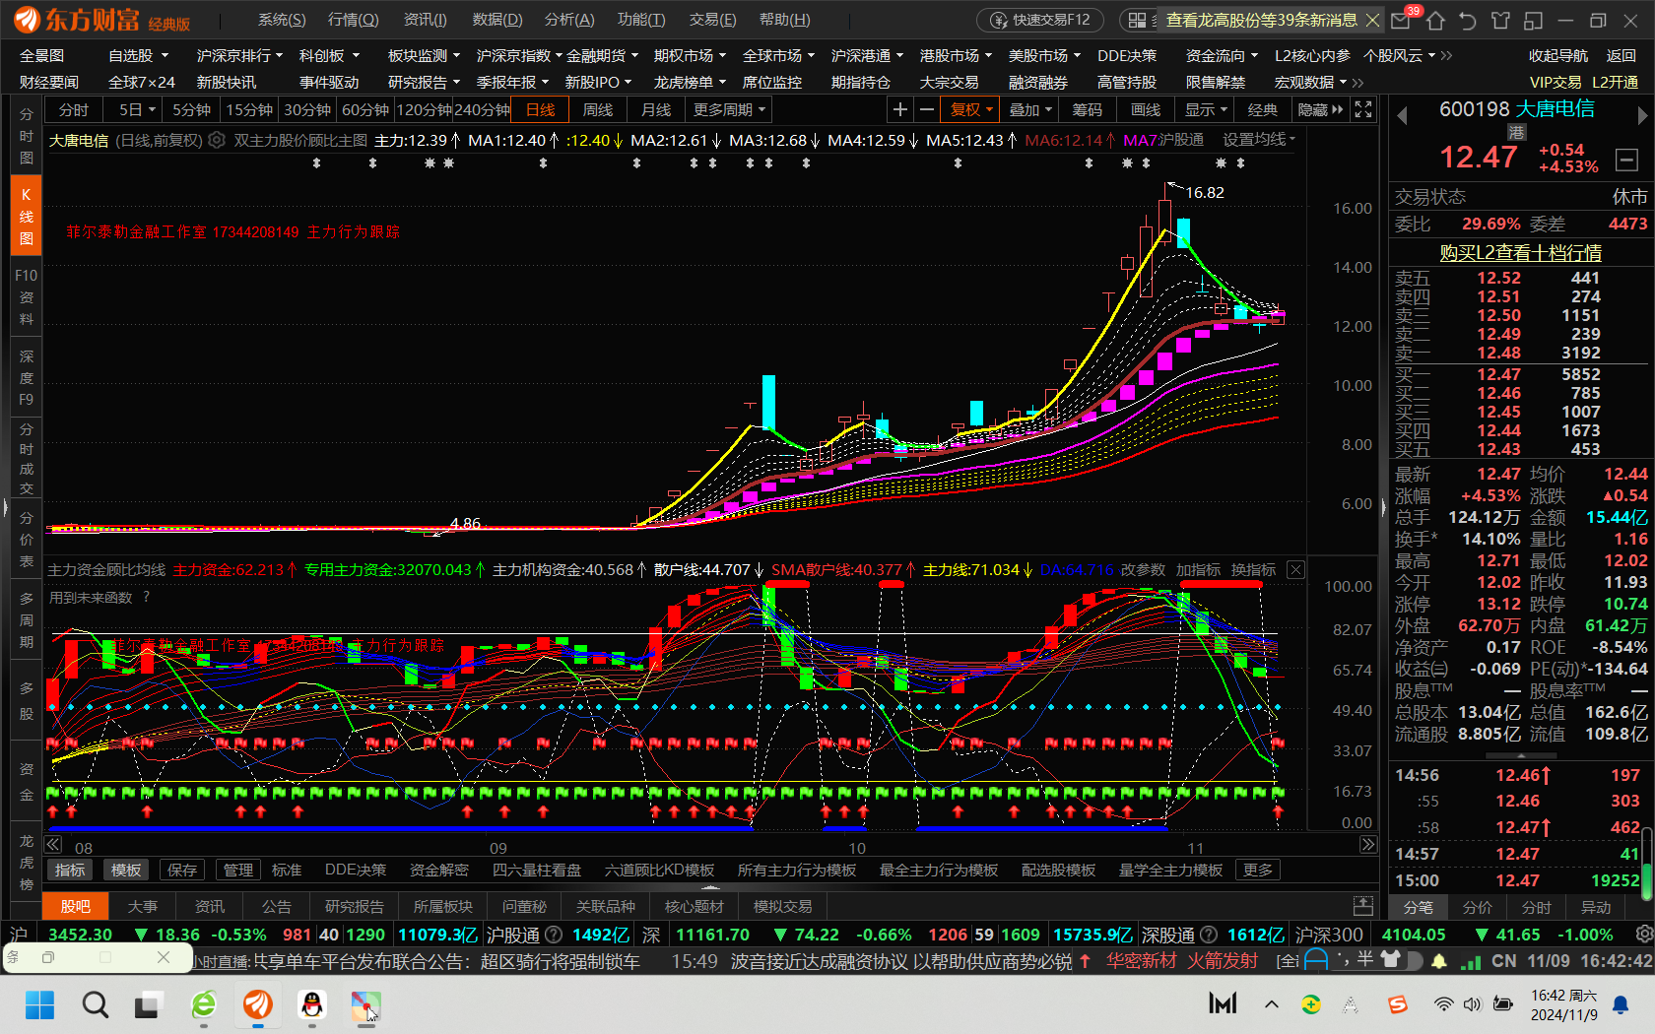Click 换指标 in indicator panel

(1253, 570)
